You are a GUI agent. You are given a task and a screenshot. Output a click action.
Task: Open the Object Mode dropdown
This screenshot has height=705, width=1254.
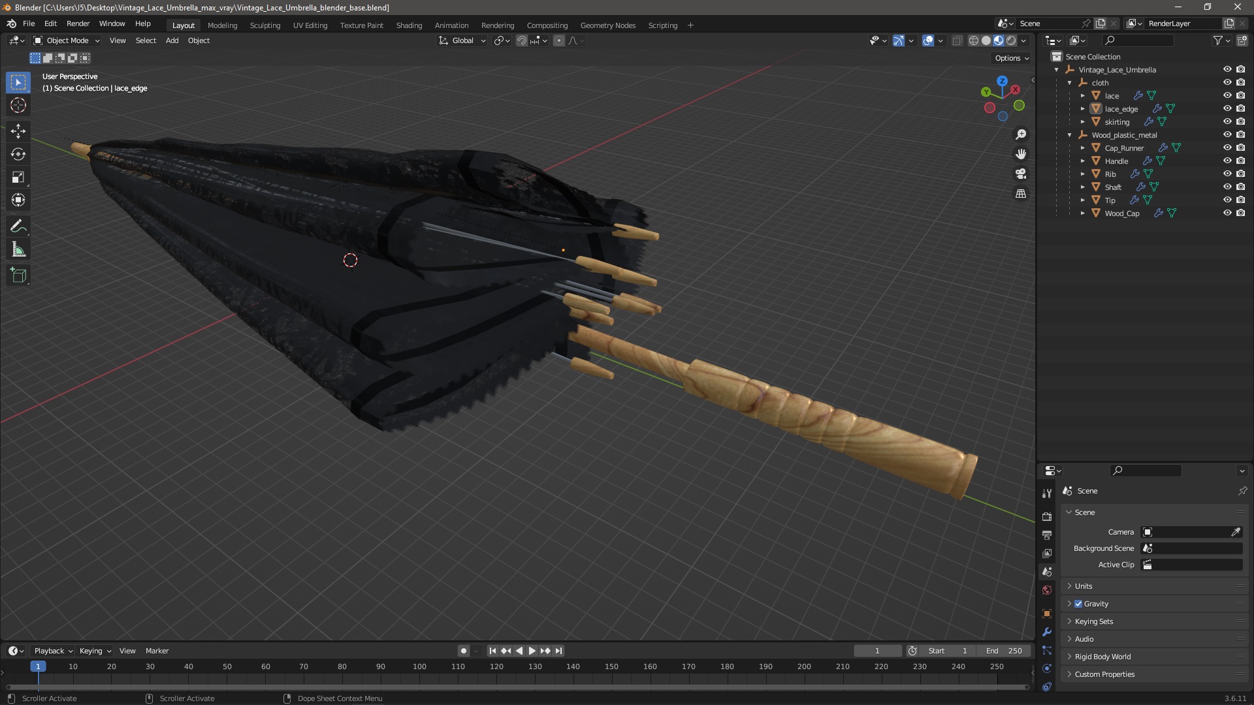click(66, 40)
